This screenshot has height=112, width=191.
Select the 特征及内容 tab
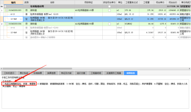coord(66,73)
